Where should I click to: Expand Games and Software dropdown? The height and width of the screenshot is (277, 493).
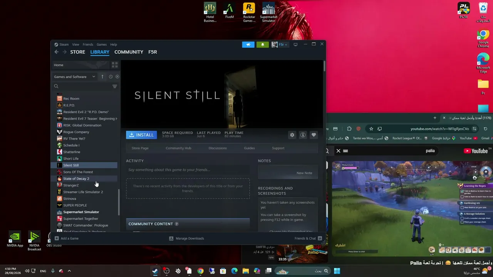coord(74,77)
